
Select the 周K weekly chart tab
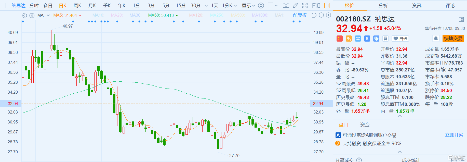pyautogui.click(x=77, y=5)
